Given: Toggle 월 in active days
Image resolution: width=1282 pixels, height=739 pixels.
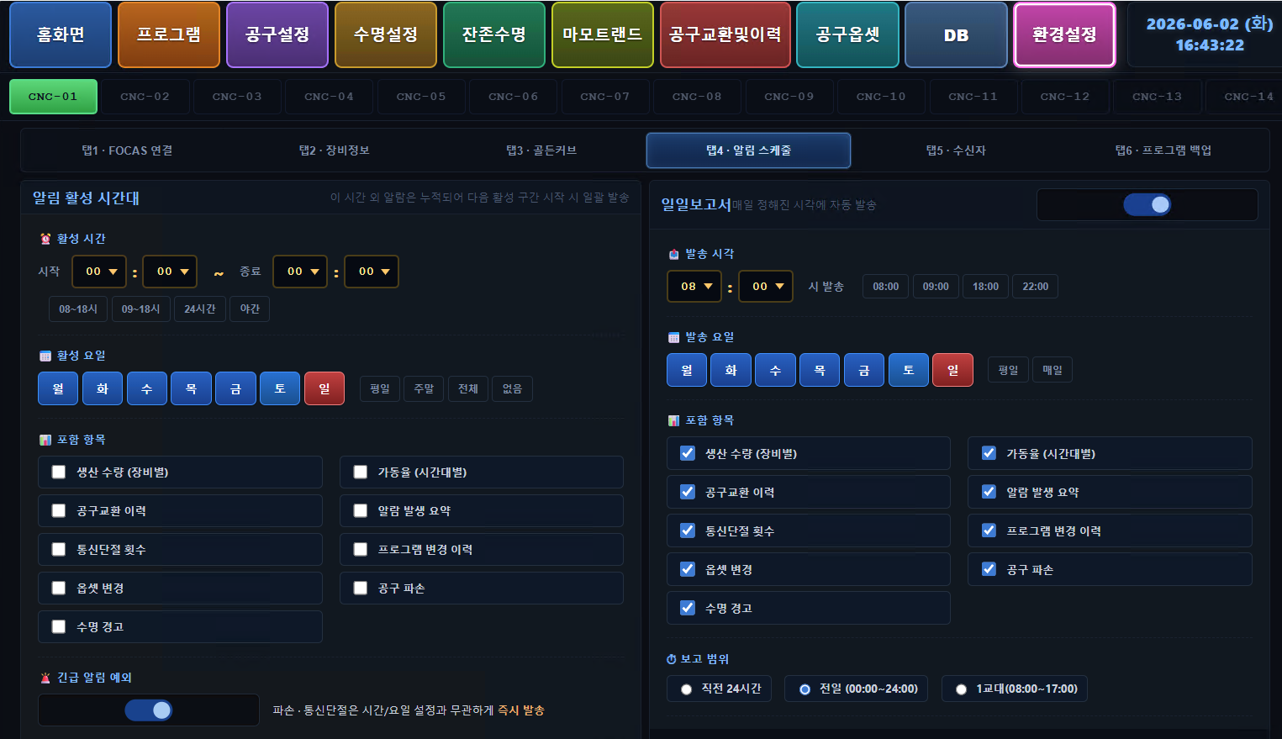Looking at the screenshot, I should click(58, 388).
